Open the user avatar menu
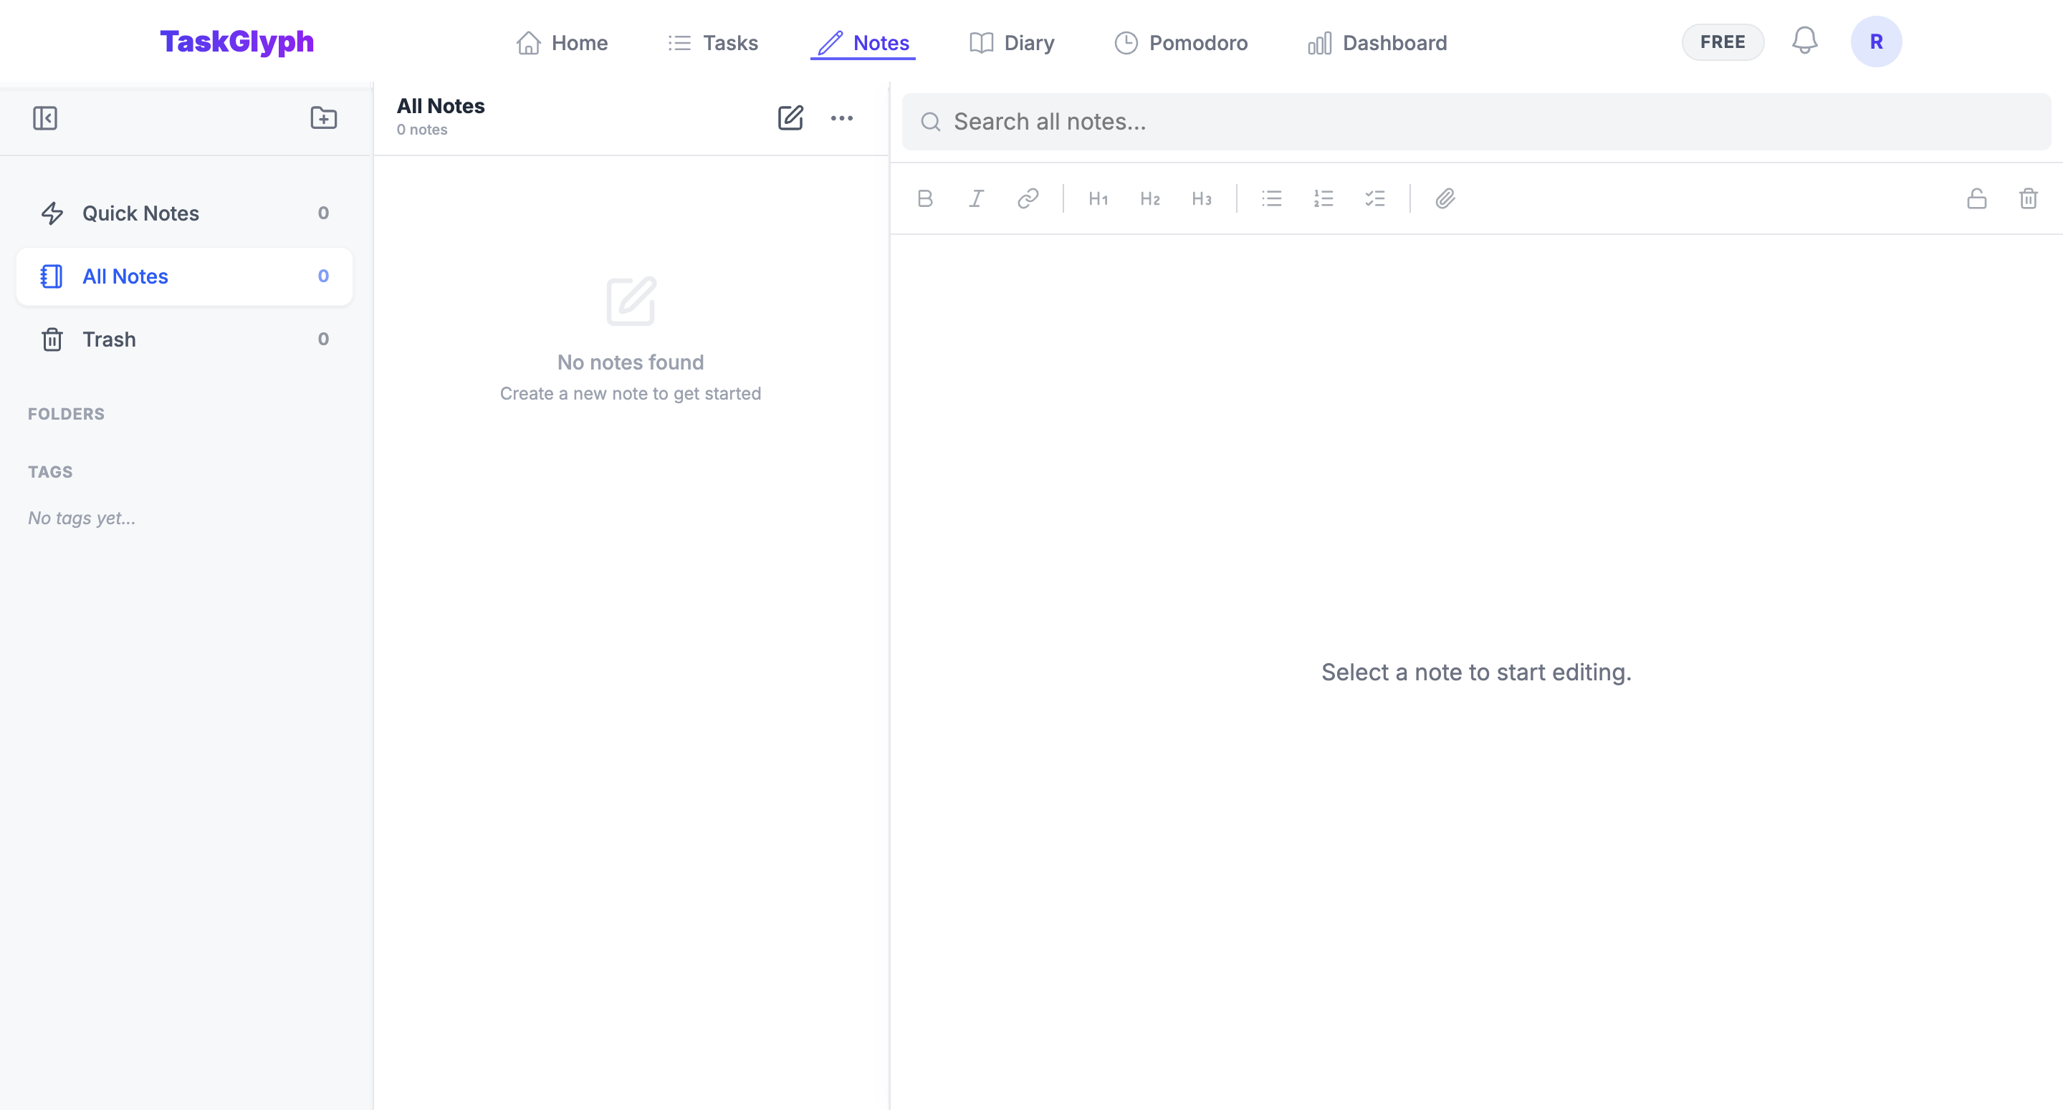 click(1875, 42)
